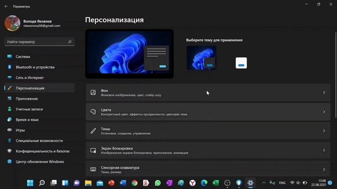The width and height of the screenshot is (337, 189).
Task: Click the Settings gear on the taskbar
Action: coord(251,183)
